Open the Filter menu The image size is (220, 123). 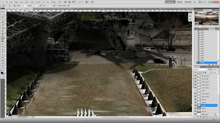32,2
